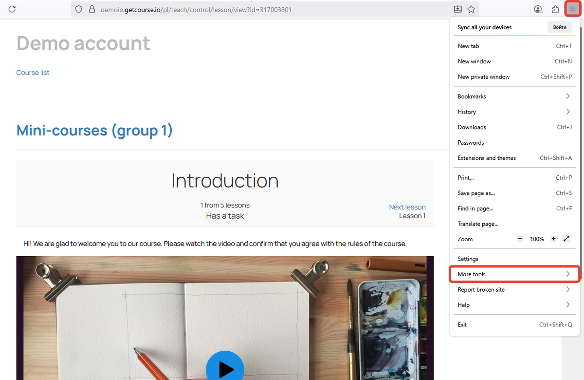584x380 pixels.
Task: Click the browser reload icon
Action: pyautogui.click(x=12, y=9)
